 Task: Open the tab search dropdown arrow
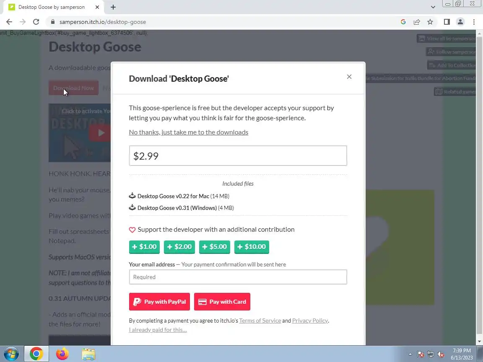coord(433,7)
